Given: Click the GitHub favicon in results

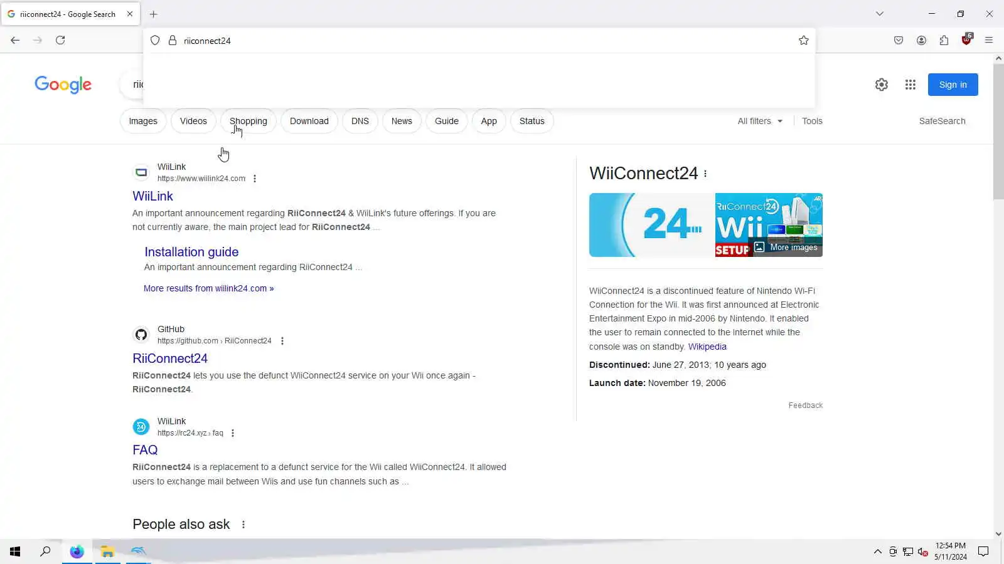Looking at the screenshot, I should click(141, 335).
